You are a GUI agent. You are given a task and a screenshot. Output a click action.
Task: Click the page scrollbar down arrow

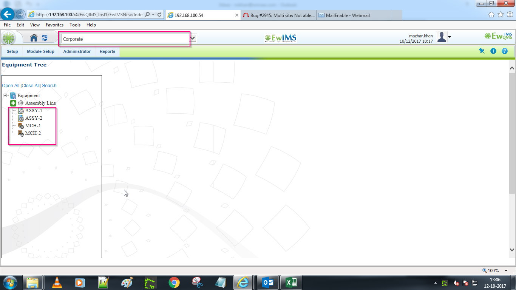(512, 250)
